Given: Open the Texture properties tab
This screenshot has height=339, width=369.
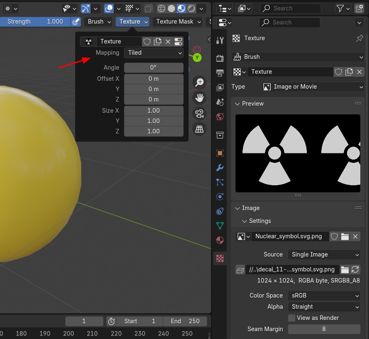Looking at the screenshot, I should [x=220, y=258].
